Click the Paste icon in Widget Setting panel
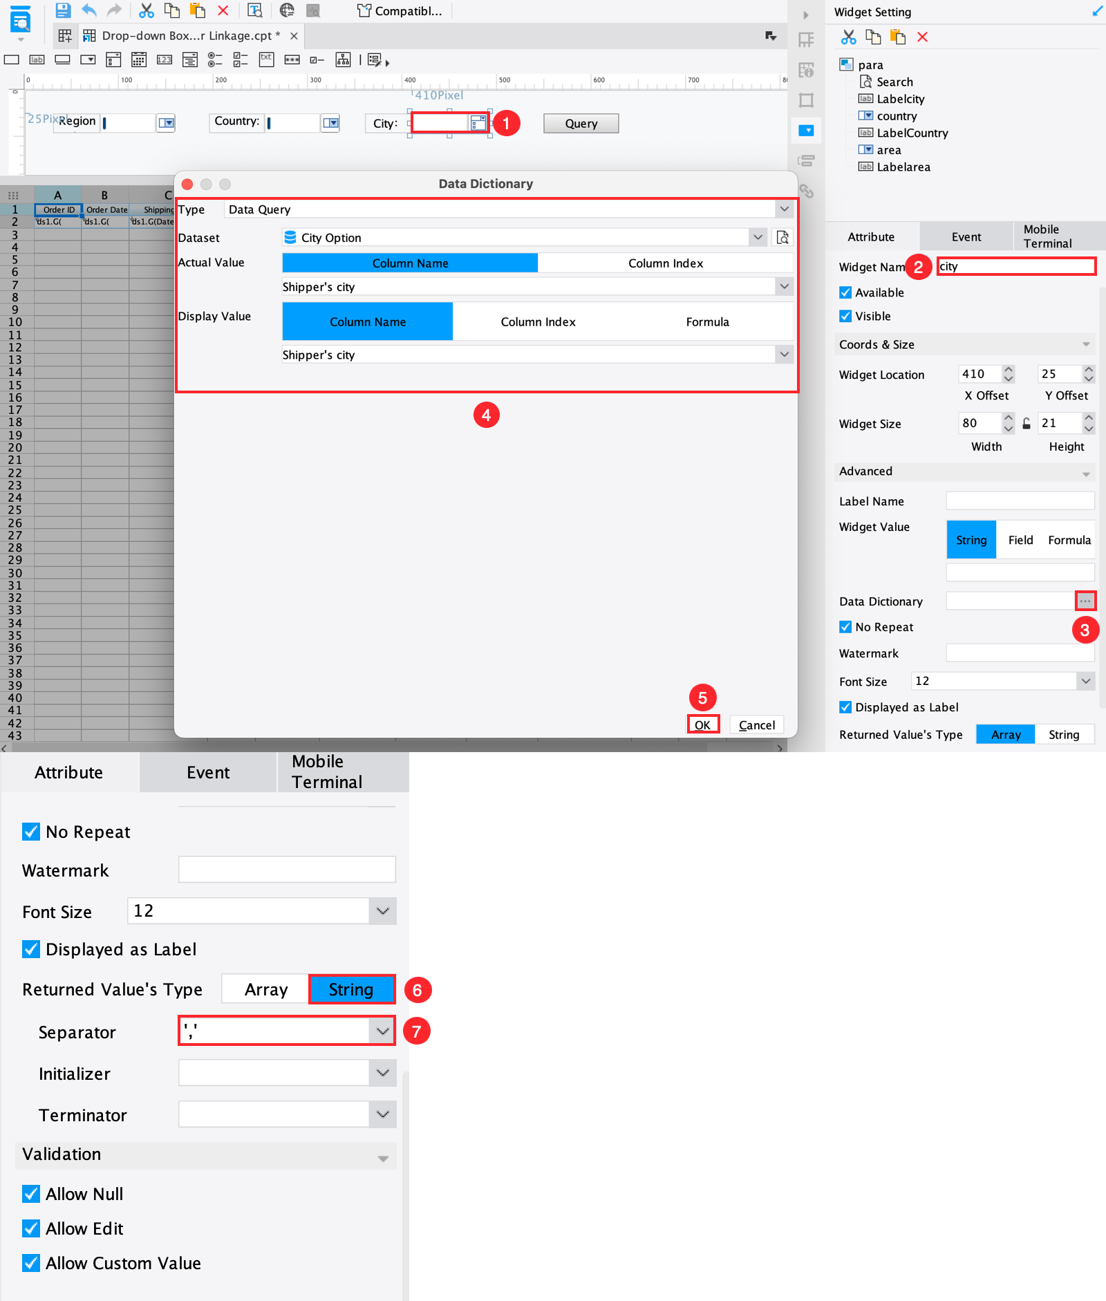 click(898, 37)
